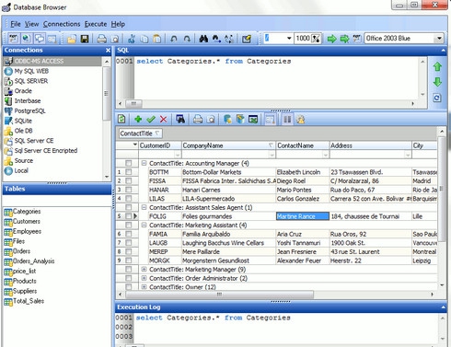Screen dimensions: 451x347
Task: Click the green up arrow beside SQL editor
Action: coord(437,66)
